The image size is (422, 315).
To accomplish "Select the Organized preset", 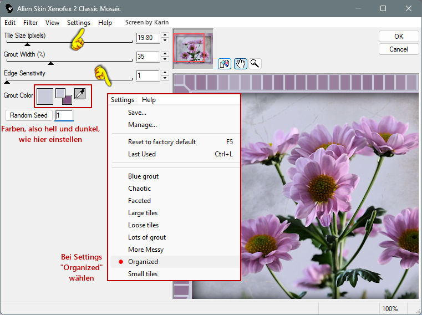I will pyautogui.click(x=143, y=262).
